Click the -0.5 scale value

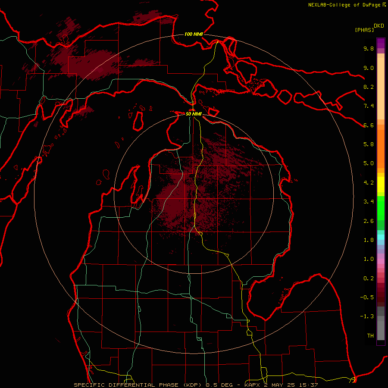click(x=367, y=297)
